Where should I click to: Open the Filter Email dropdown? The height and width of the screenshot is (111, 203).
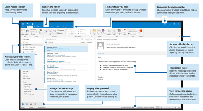132,34
